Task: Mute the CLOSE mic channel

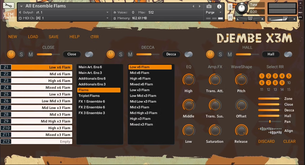Action: (x=31, y=54)
